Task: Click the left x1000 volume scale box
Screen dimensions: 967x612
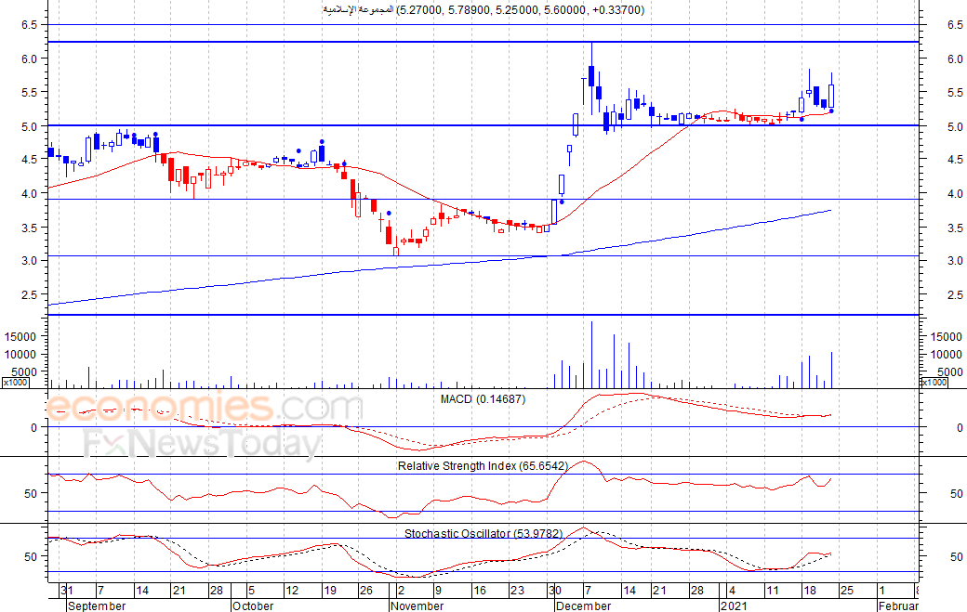Action: coord(15,382)
